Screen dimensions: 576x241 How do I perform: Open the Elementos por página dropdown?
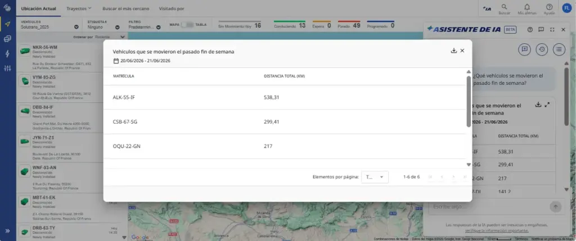coord(375,177)
